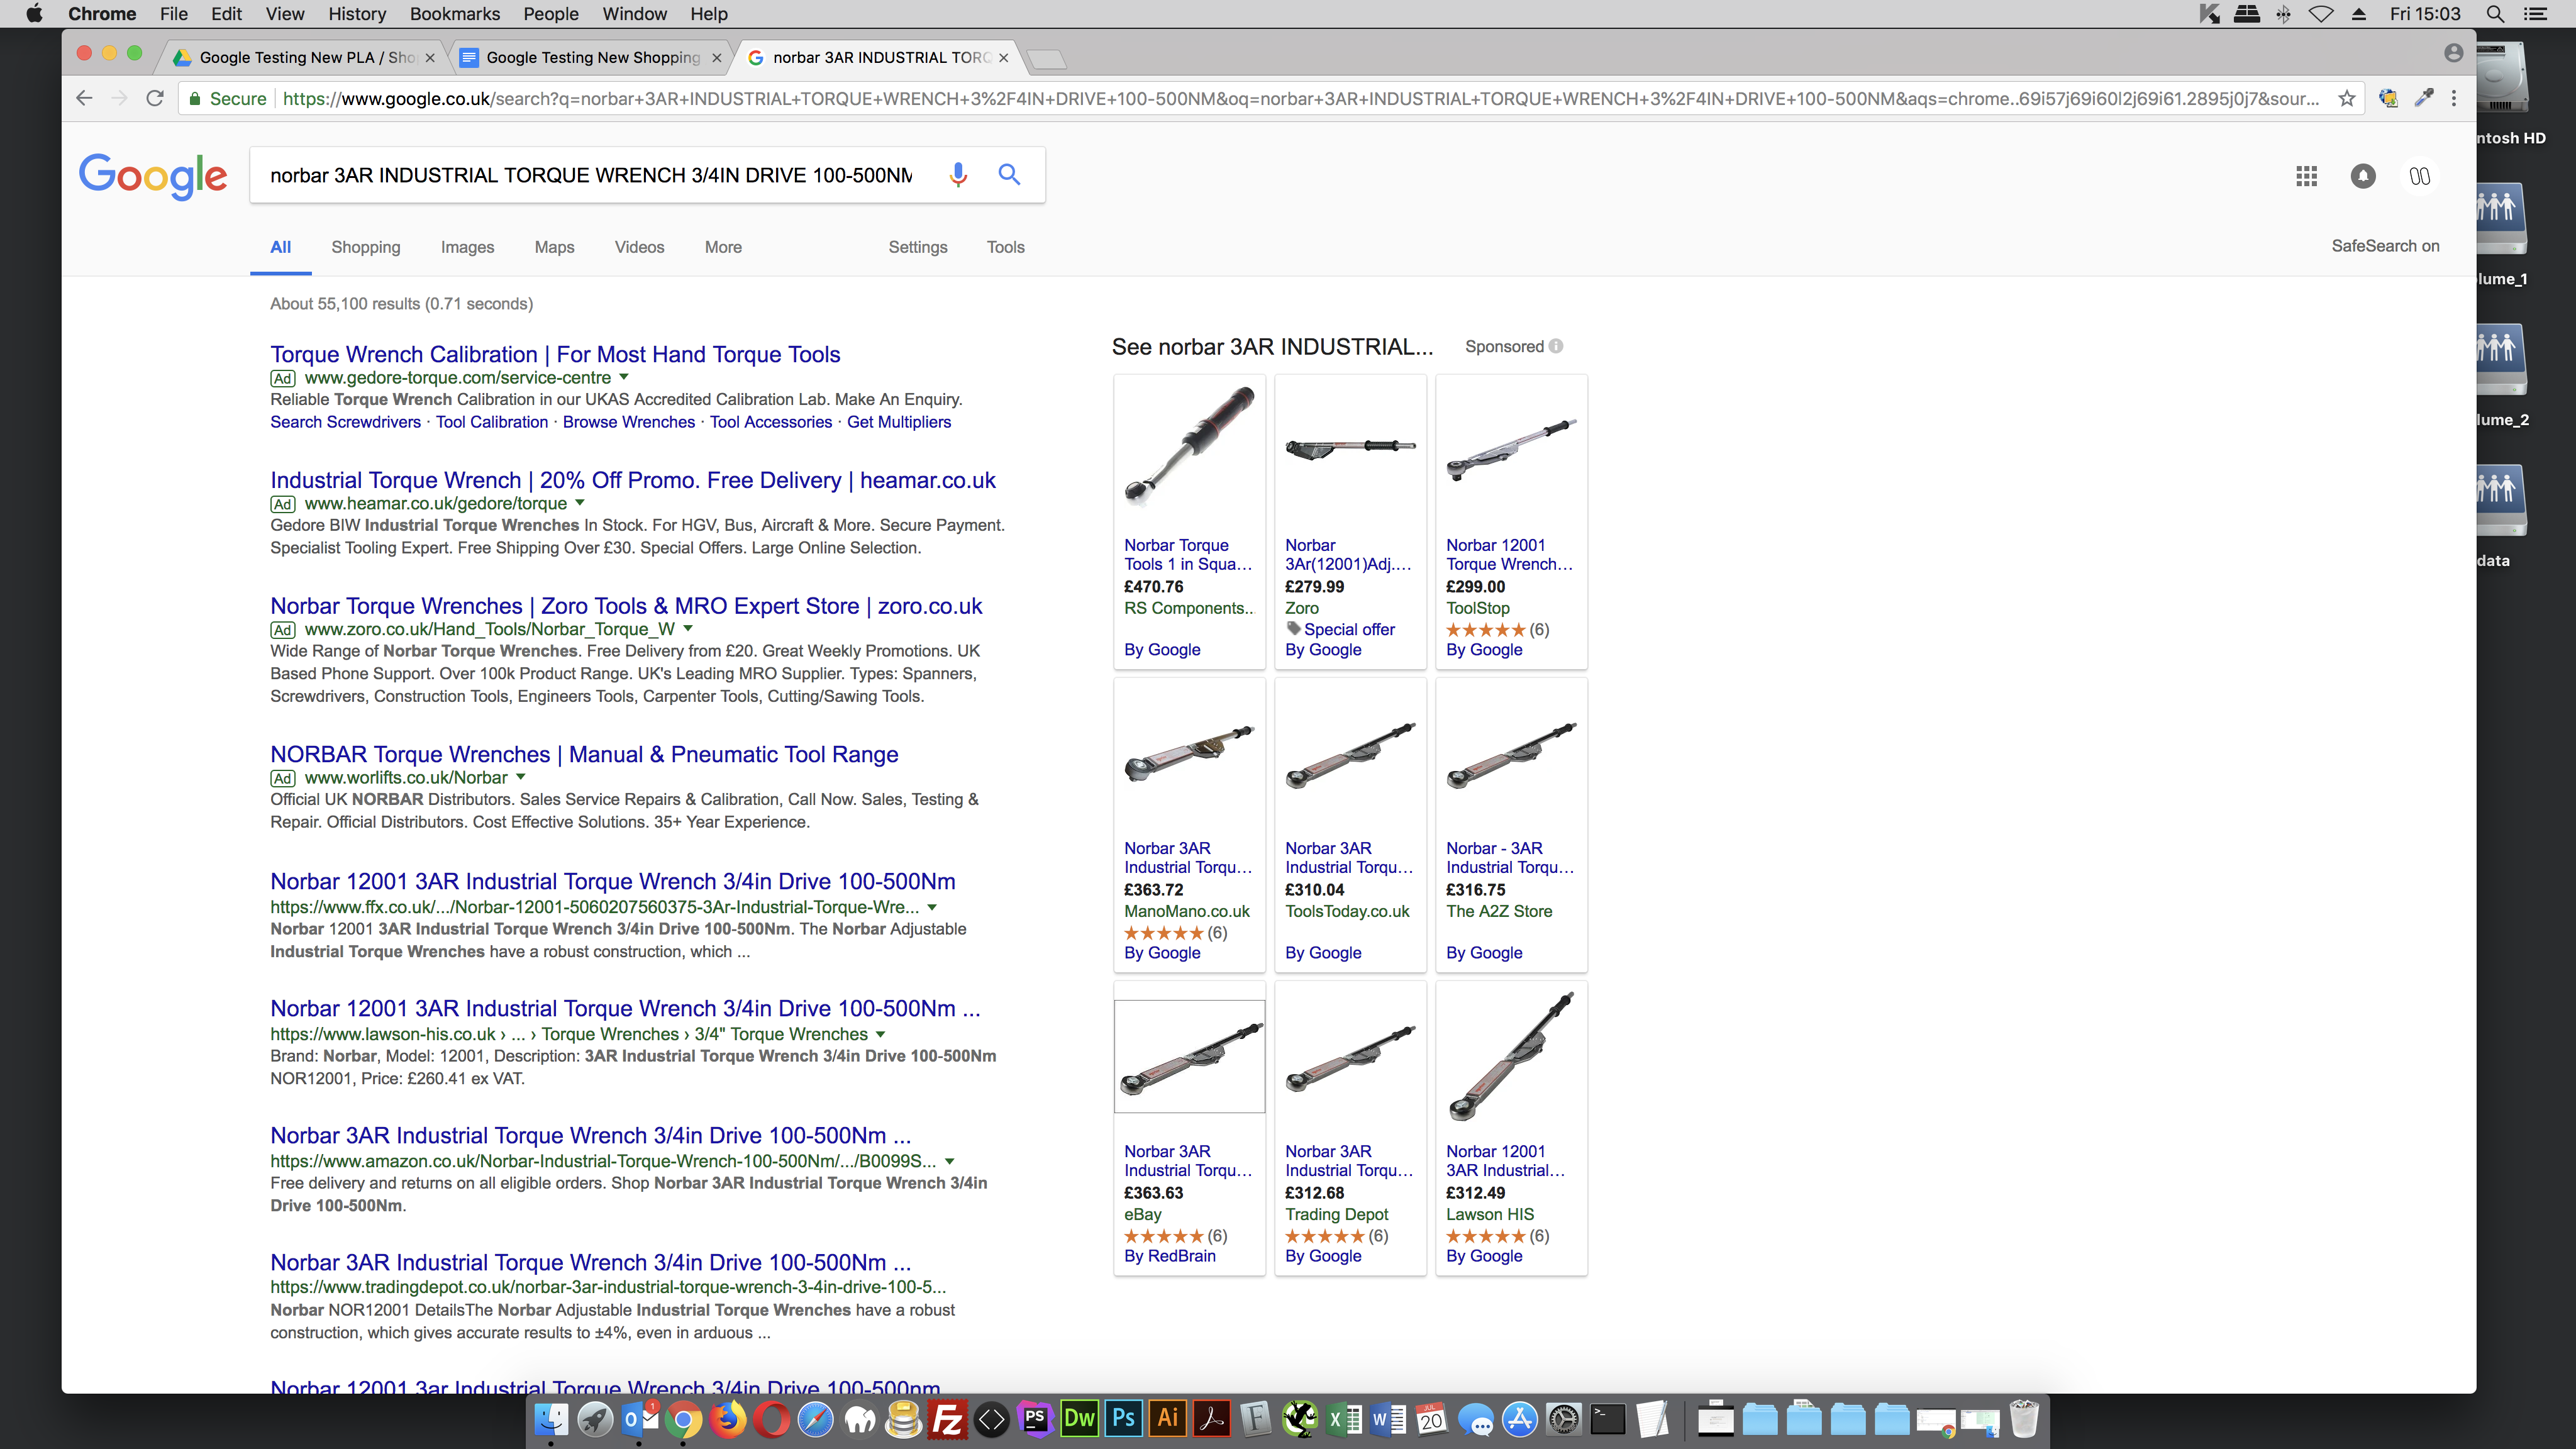Open the ToolStop £299.00 shopping listing

pos(1511,521)
